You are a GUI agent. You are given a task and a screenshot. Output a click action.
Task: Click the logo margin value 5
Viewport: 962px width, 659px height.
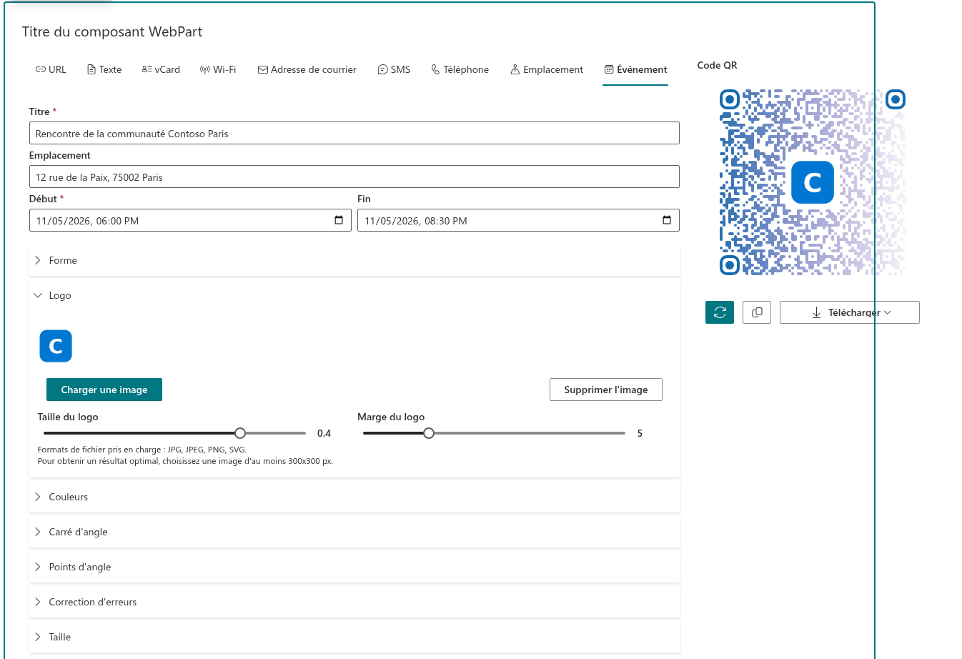640,433
